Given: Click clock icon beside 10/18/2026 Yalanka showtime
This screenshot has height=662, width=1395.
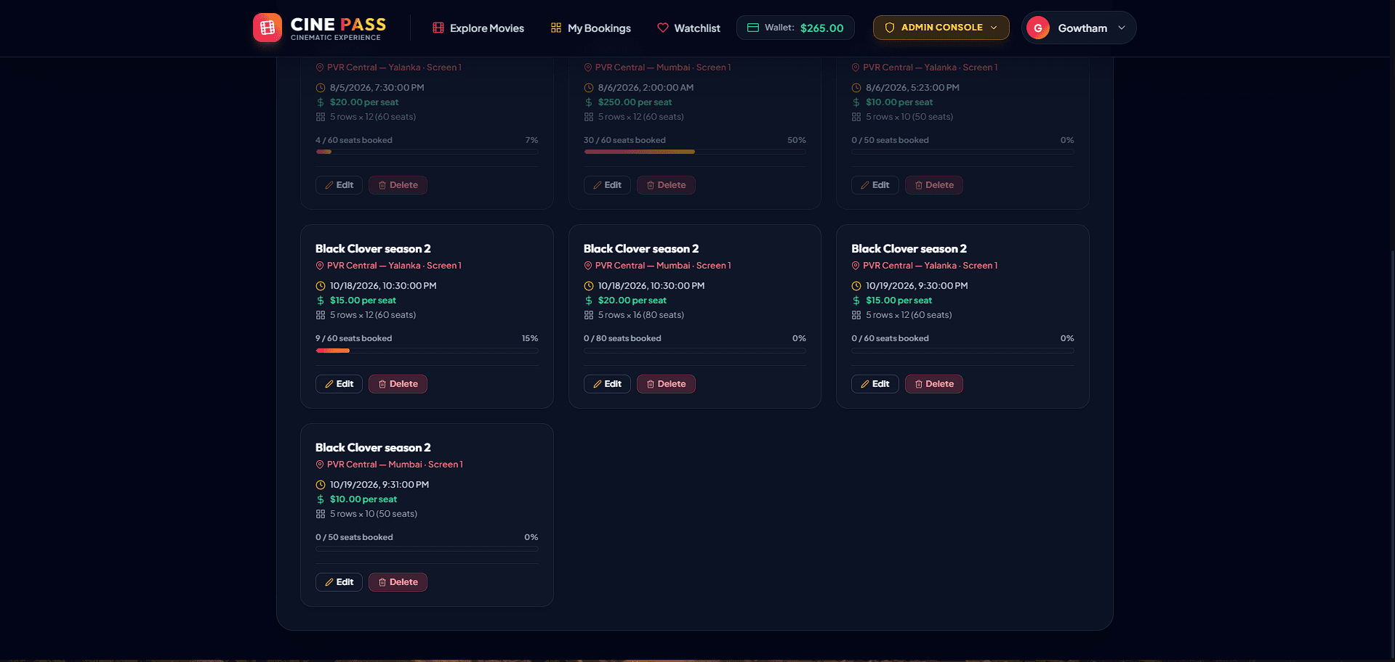Looking at the screenshot, I should [321, 286].
